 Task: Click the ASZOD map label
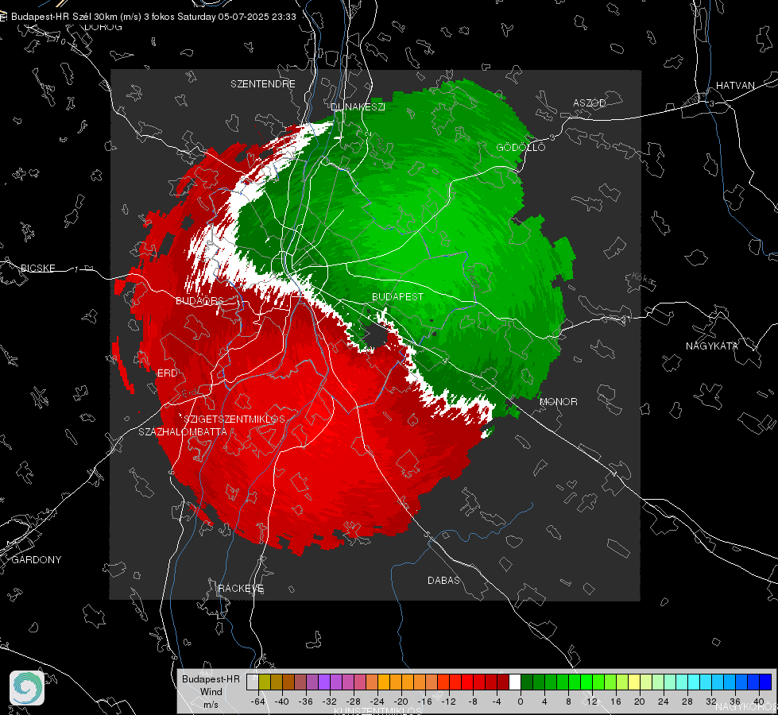pos(590,102)
